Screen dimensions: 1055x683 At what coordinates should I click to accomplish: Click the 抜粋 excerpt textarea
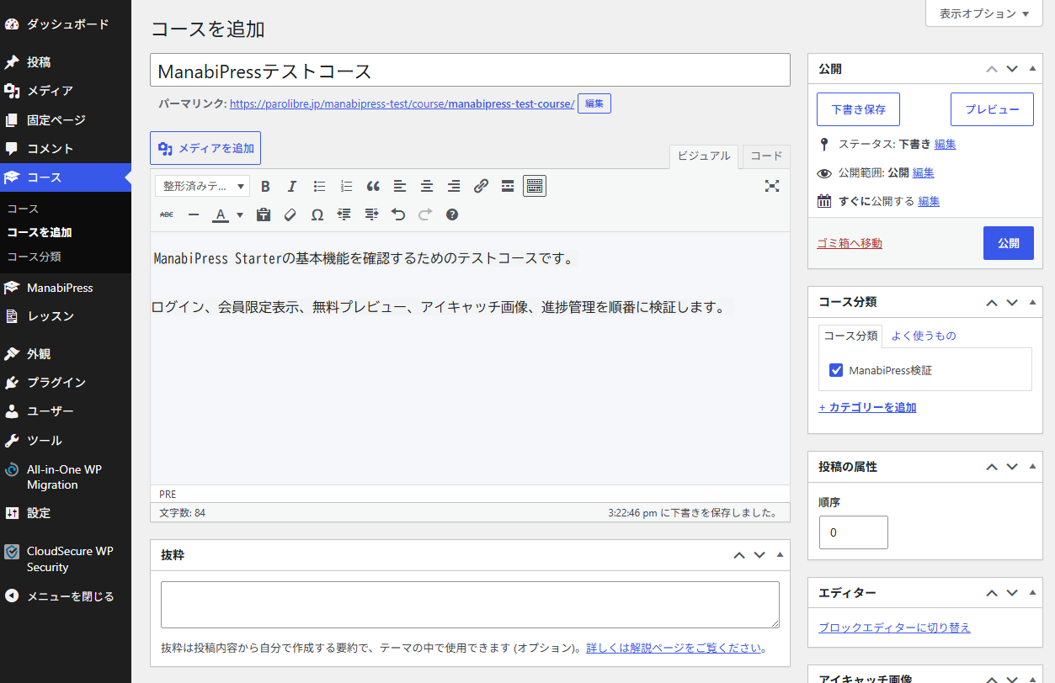(x=470, y=605)
